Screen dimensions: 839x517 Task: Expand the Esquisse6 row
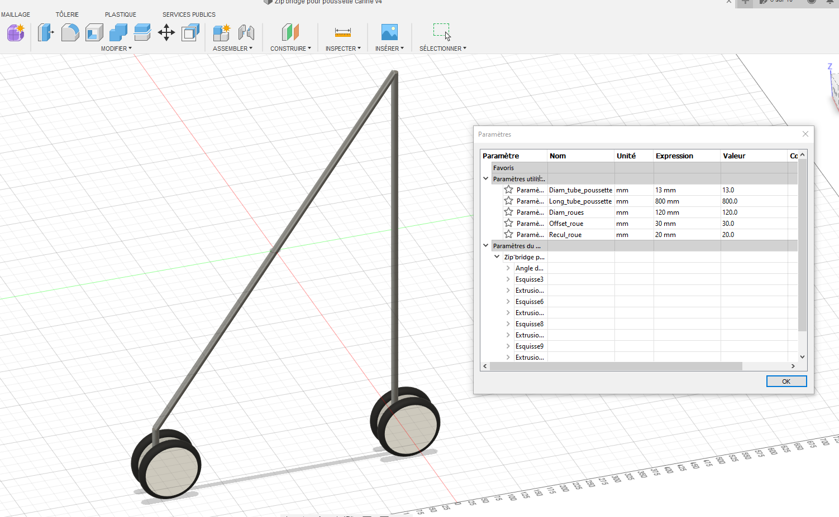(508, 302)
